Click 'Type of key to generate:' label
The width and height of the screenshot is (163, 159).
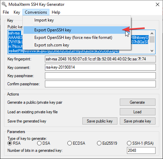(x=27, y=139)
